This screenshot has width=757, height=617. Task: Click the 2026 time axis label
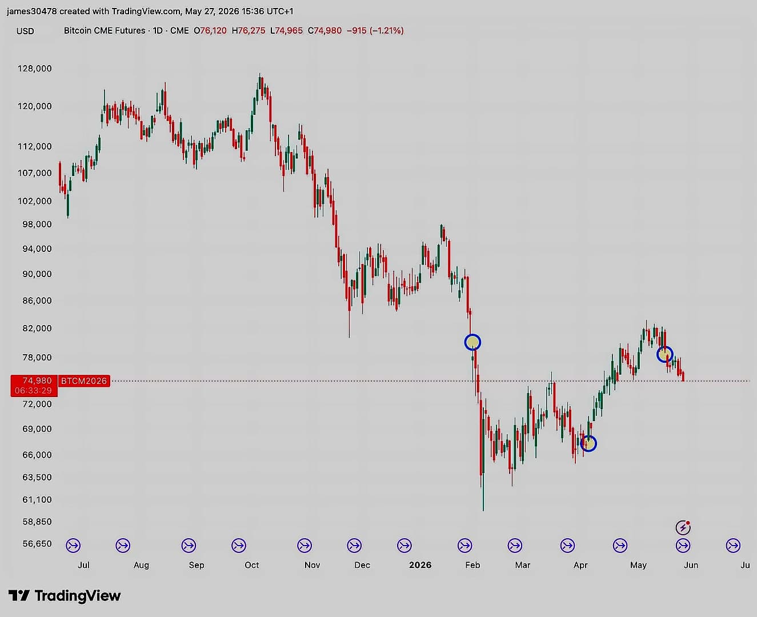pyautogui.click(x=420, y=565)
